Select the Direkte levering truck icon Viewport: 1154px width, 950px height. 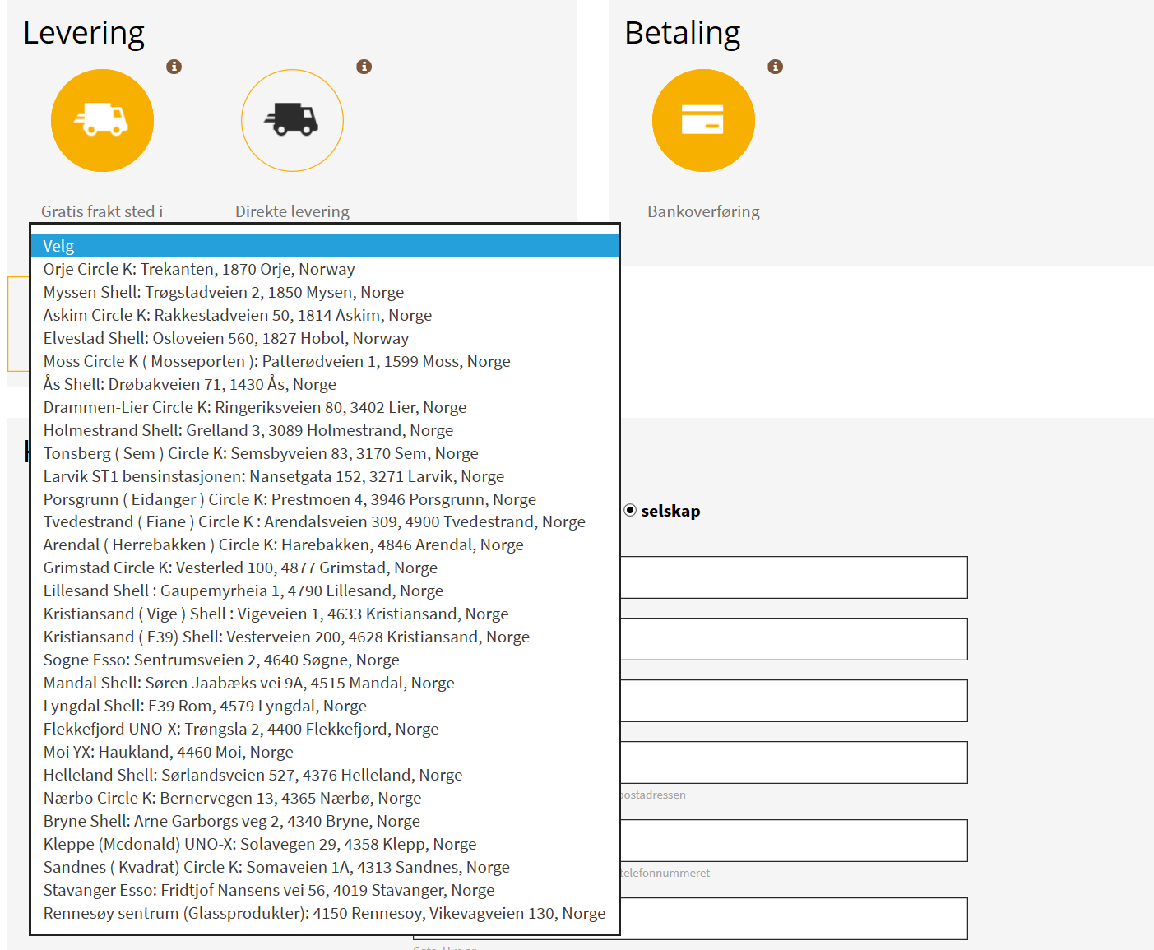tap(292, 120)
